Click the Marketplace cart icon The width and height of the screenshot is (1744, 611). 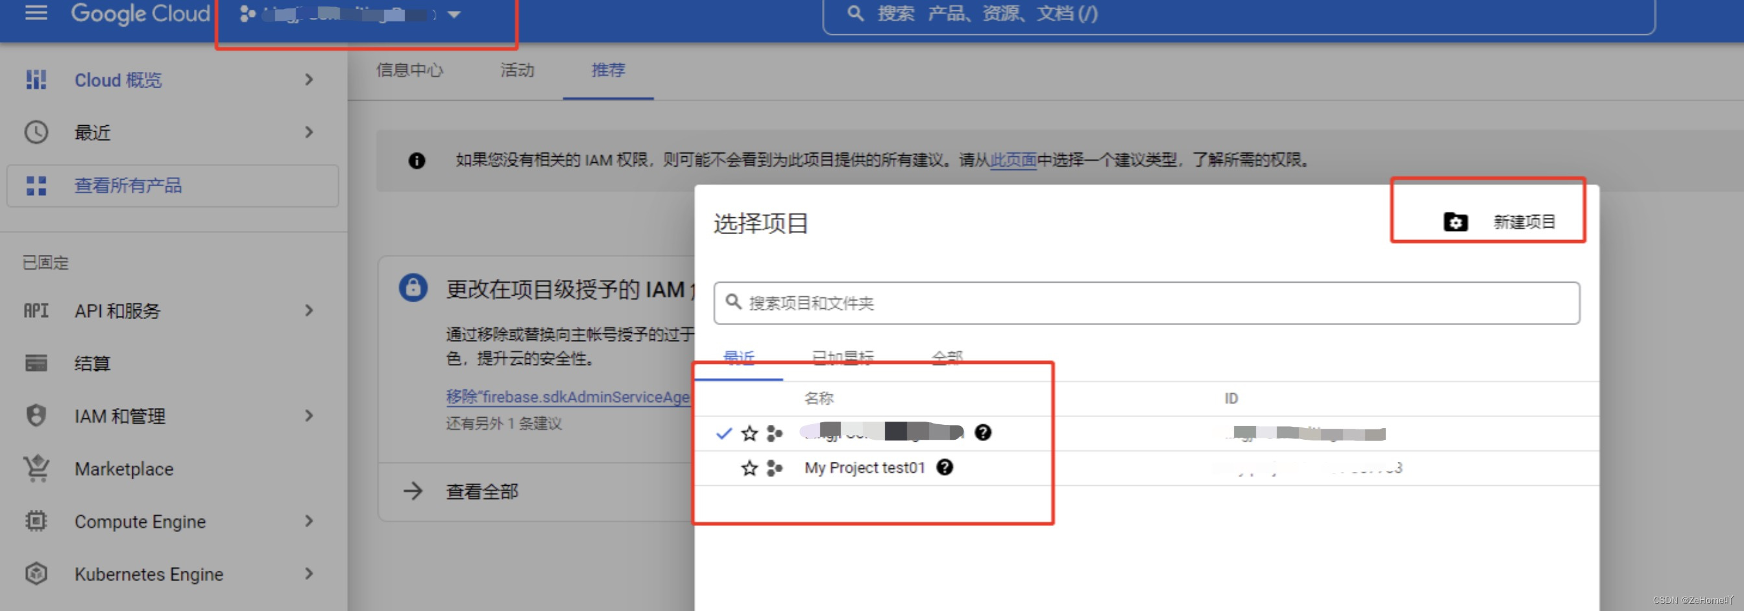[x=36, y=468]
